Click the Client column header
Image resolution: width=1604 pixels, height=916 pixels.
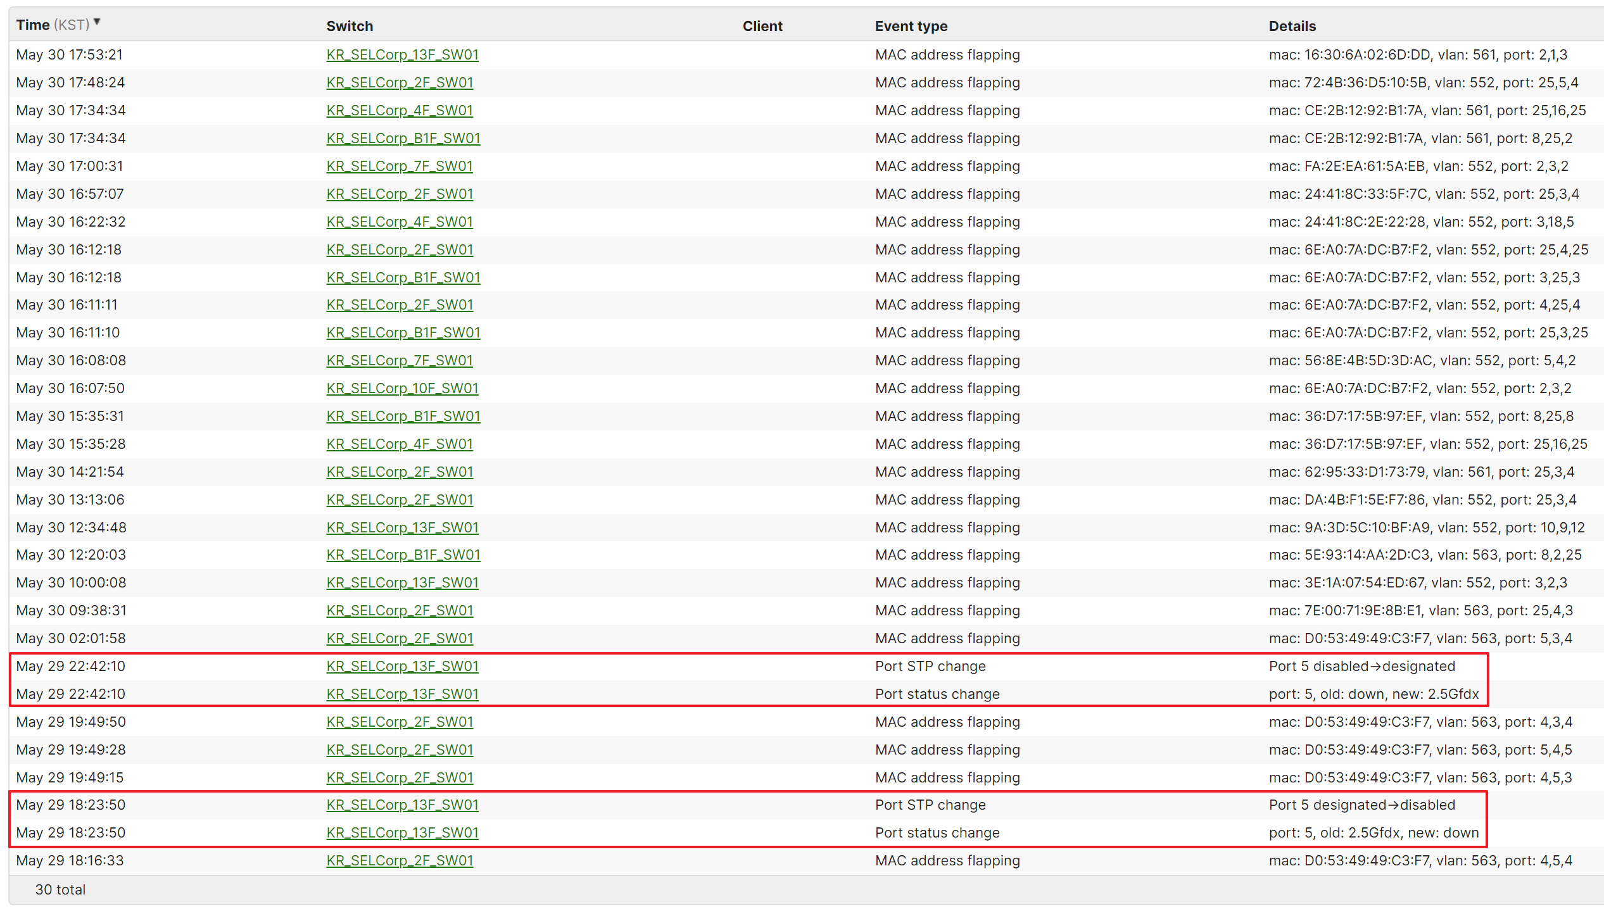[x=762, y=26]
